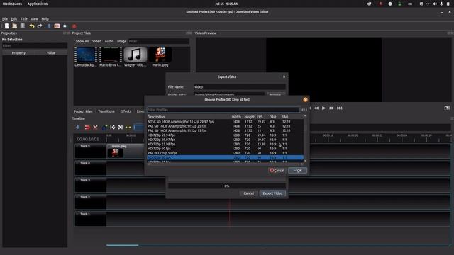Filter project files by Audio

[109, 41]
